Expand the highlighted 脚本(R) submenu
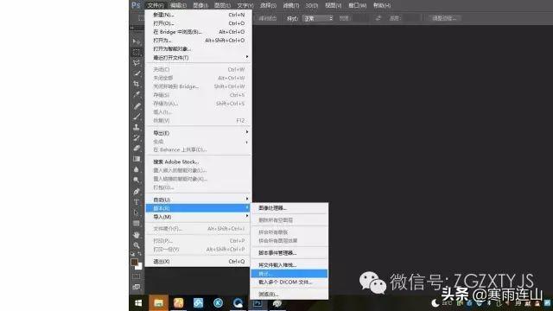The width and height of the screenshot is (553, 311). point(198,208)
